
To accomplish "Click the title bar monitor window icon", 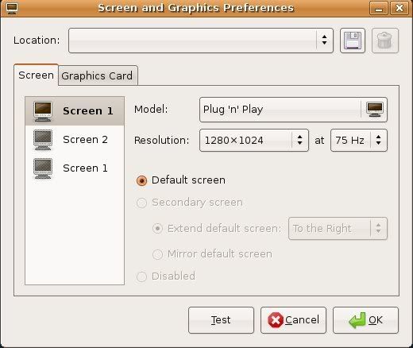I will 12,8.
